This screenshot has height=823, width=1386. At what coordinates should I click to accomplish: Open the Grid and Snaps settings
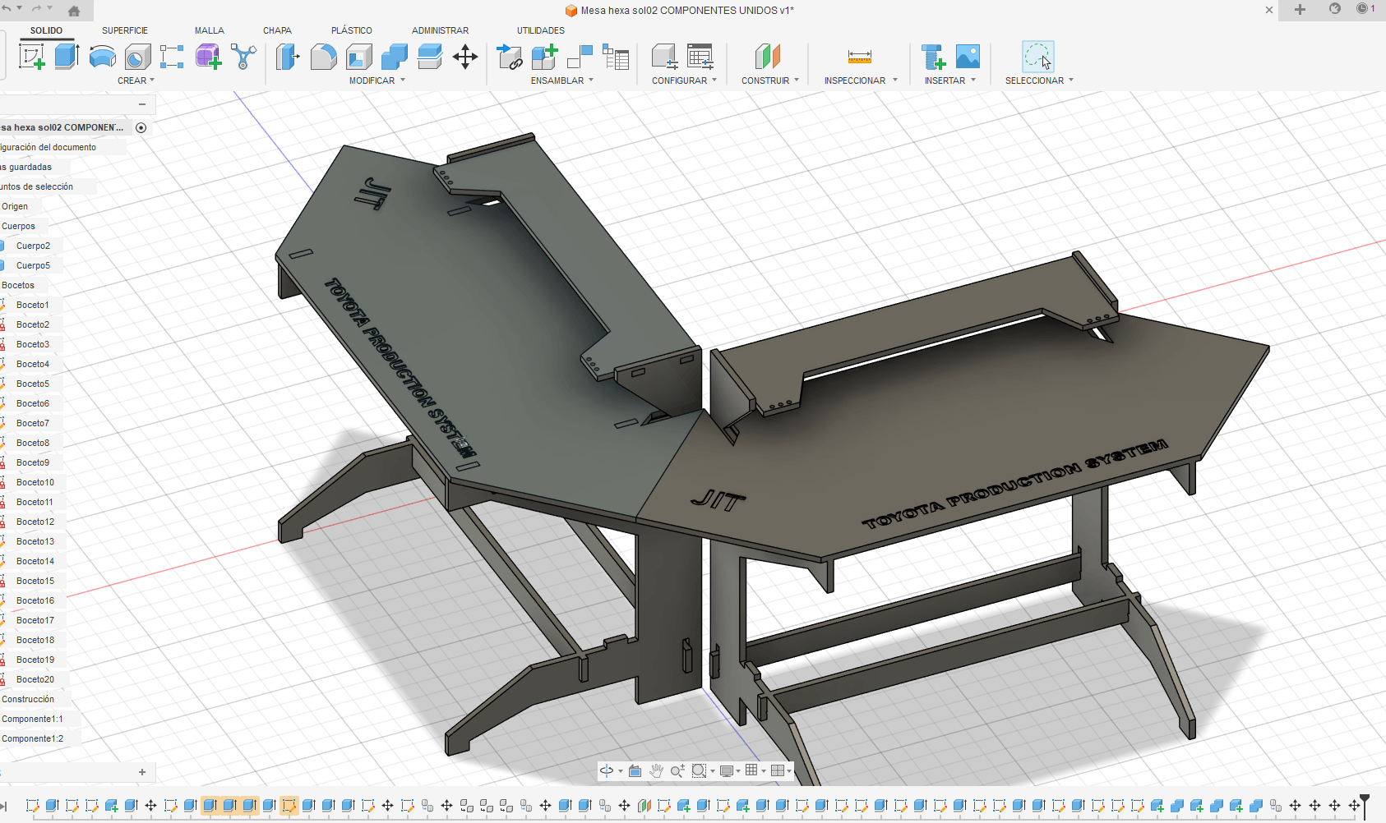pos(755,770)
